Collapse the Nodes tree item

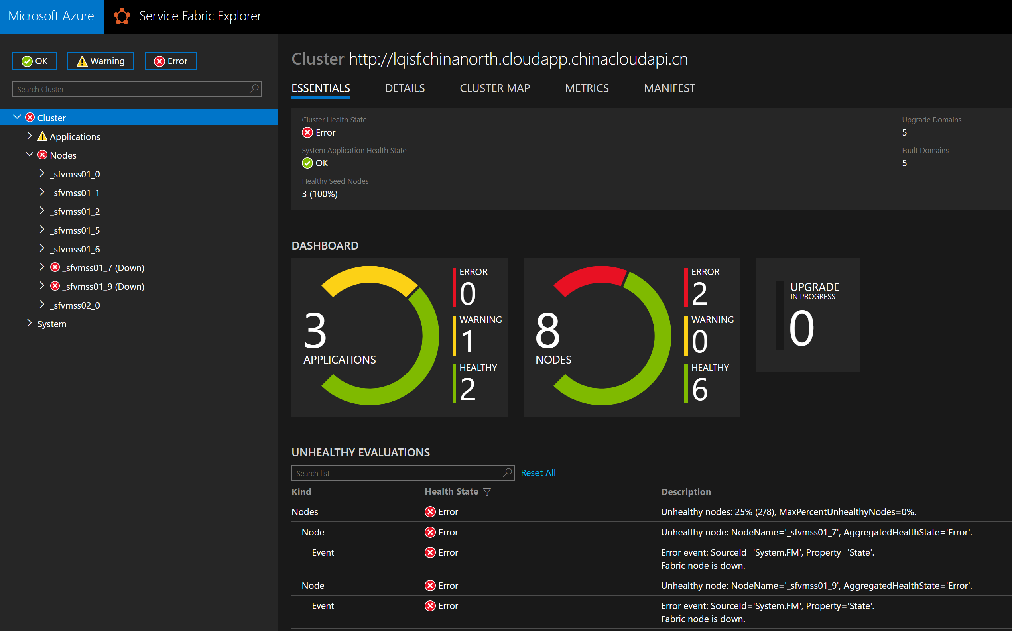[29, 154]
